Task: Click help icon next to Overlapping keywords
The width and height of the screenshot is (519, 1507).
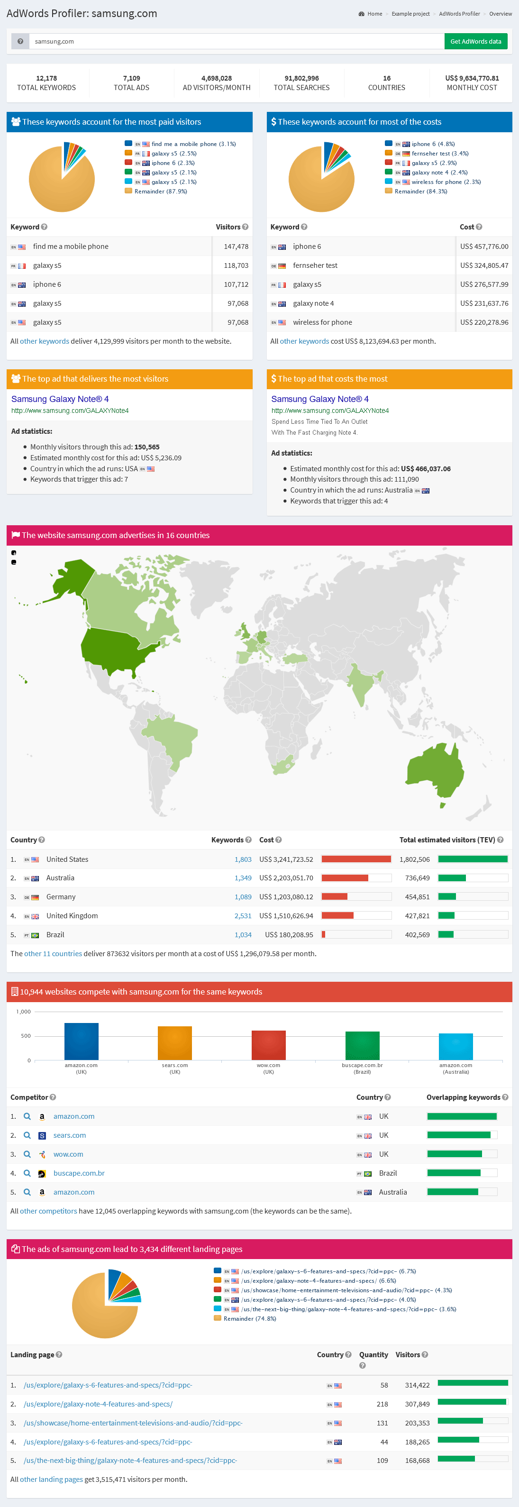Action: [x=505, y=1097]
